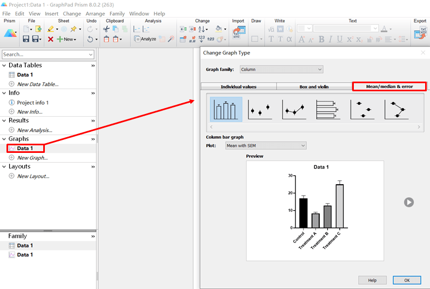Click the Analyze button in Analysis group

(x=145, y=39)
